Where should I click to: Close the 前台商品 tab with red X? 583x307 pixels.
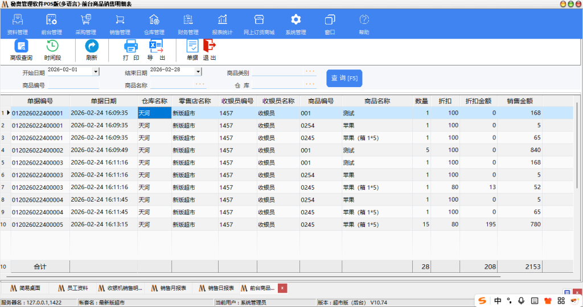[282, 288]
